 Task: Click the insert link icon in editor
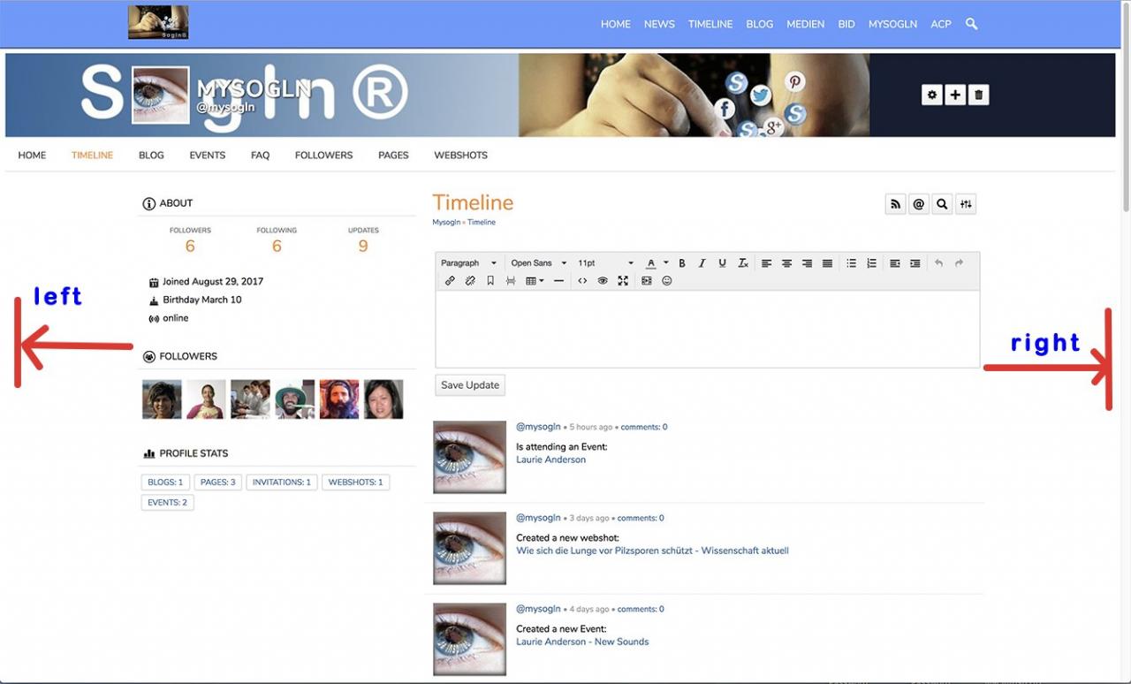[450, 281]
